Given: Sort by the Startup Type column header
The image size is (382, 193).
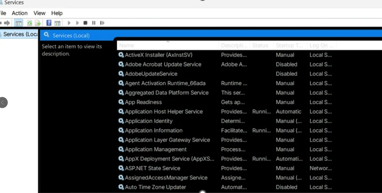Looking at the screenshot, I should pyautogui.click(x=290, y=45).
